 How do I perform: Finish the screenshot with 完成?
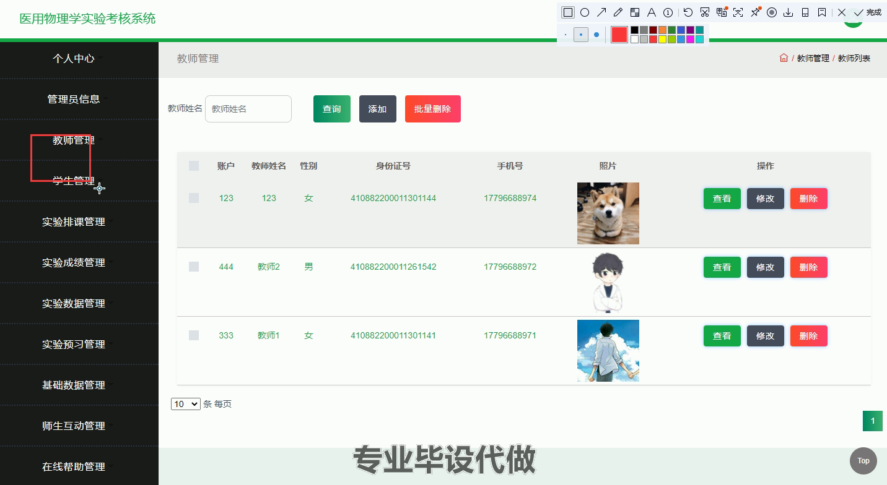click(867, 12)
